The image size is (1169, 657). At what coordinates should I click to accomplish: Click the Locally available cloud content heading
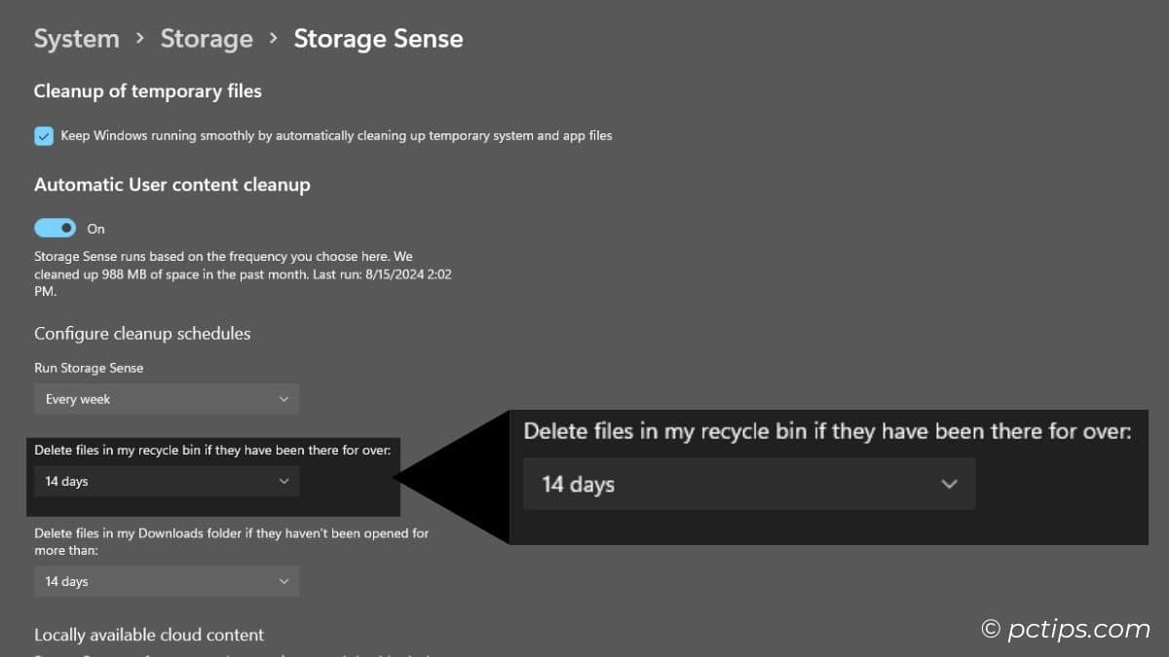point(148,635)
